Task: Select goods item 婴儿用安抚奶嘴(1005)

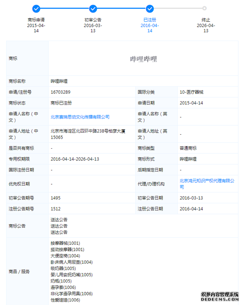Action: click(71, 275)
